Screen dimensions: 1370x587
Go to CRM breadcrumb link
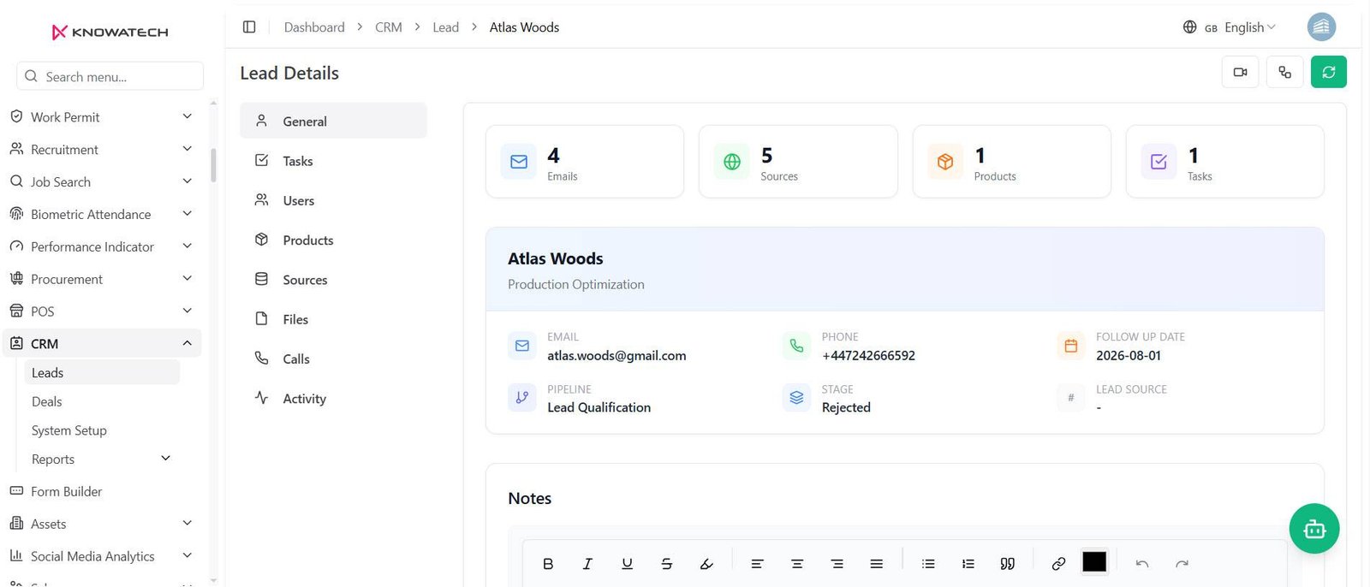point(389,27)
